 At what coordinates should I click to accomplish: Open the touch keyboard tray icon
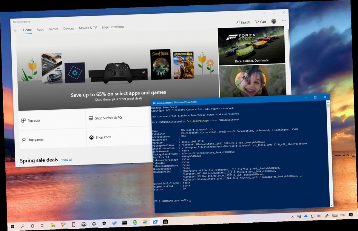point(335,216)
